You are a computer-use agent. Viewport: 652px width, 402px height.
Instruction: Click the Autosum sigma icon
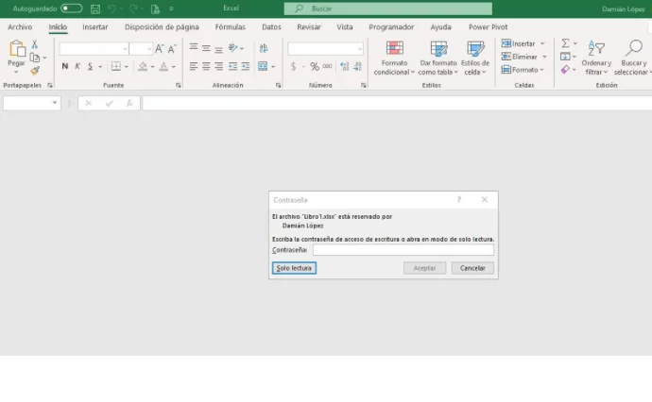(565, 43)
